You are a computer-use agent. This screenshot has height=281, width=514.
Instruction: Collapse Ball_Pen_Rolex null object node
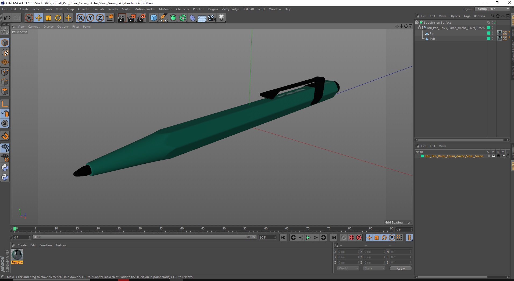(x=419, y=28)
